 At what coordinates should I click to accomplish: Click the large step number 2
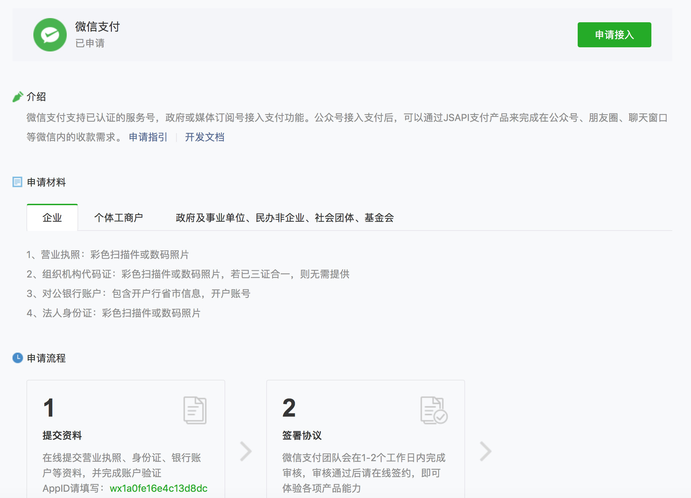[289, 408]
